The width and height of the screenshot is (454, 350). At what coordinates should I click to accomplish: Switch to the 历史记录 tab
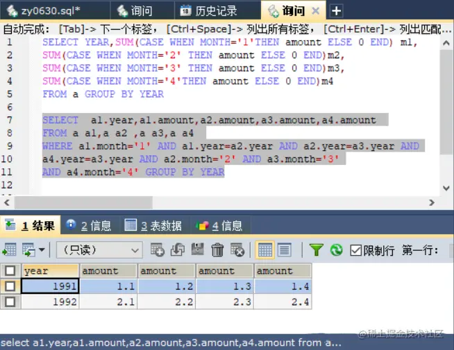coord(208,11)
